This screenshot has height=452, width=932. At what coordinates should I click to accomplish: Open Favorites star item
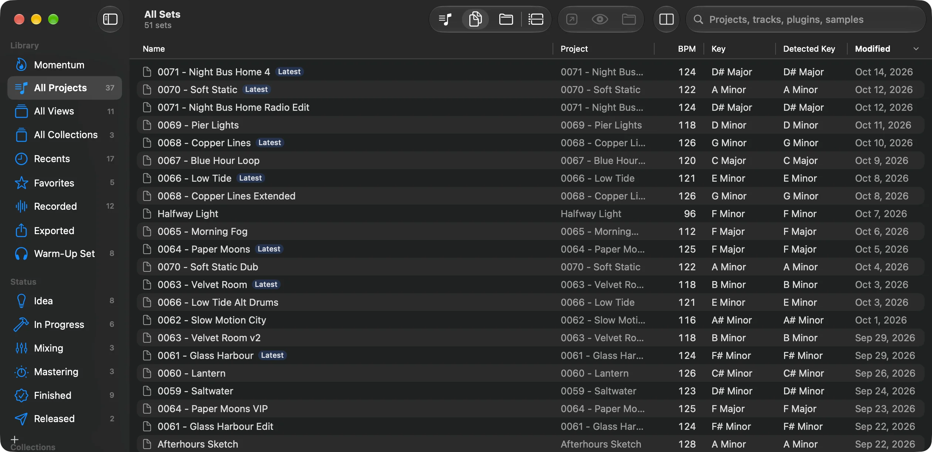[65, 183]
